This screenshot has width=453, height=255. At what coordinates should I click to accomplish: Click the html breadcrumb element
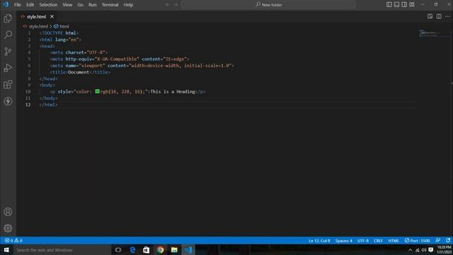(x=64, y=26)
